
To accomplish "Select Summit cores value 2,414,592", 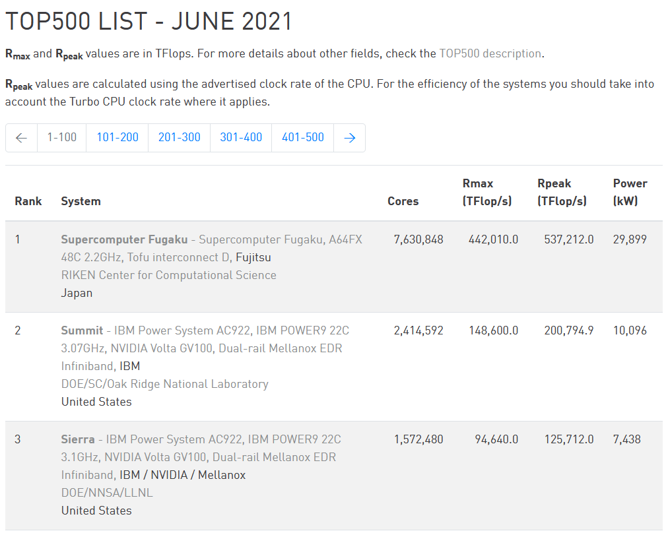I will (x=418, y=330).
